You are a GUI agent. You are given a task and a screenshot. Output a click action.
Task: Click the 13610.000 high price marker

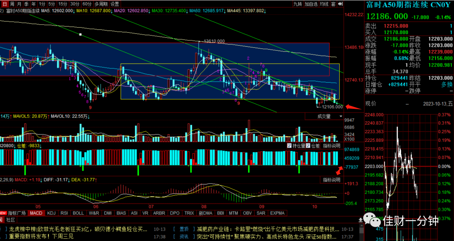tap(214, 42)
